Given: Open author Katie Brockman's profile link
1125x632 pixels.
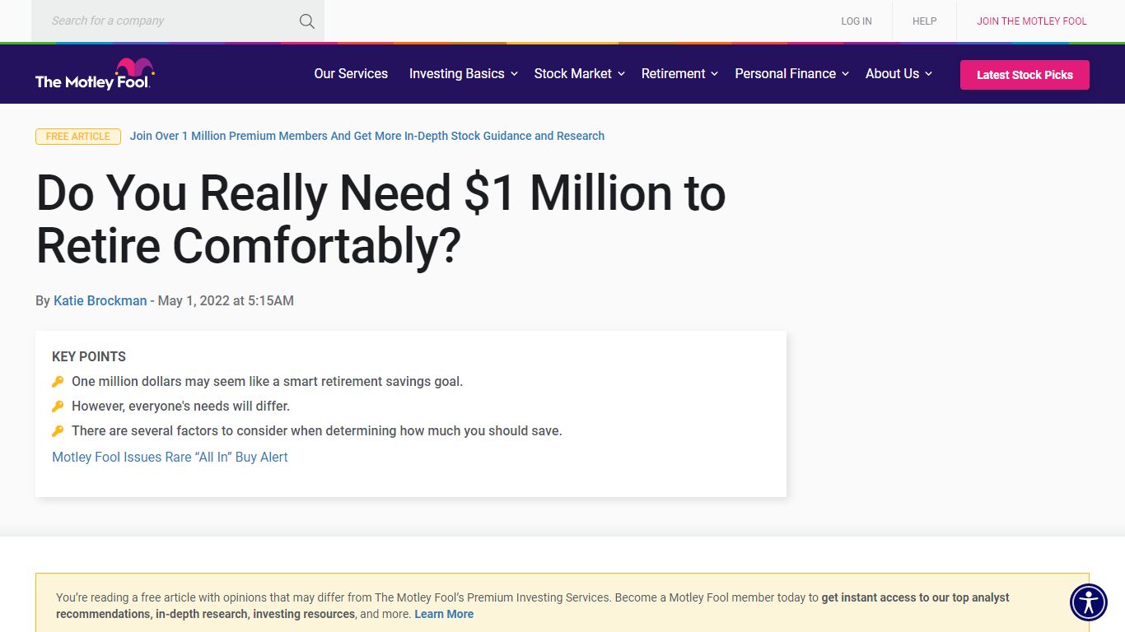Looking at the screenshot, I should pyautogui.click(x=100, y=300).
